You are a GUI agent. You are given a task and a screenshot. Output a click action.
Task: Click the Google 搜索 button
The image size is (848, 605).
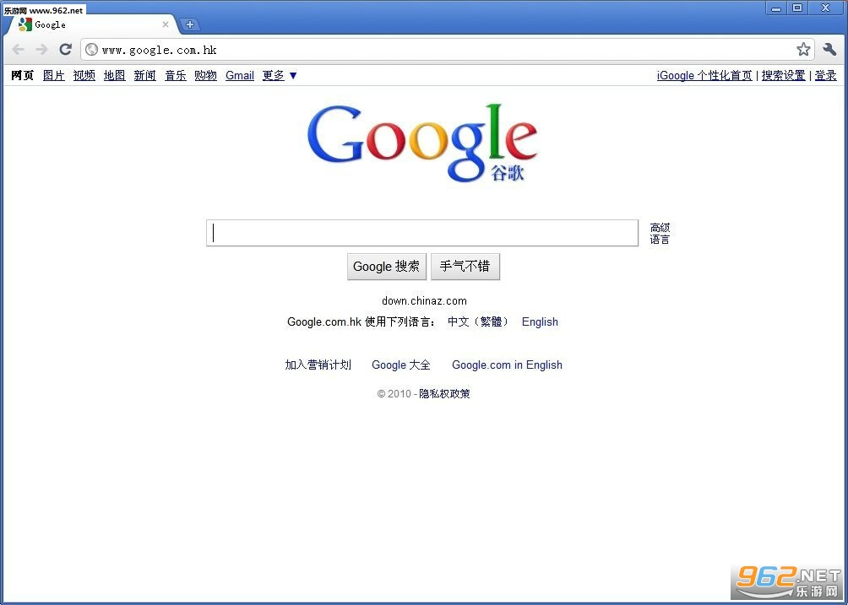point(386,267)
